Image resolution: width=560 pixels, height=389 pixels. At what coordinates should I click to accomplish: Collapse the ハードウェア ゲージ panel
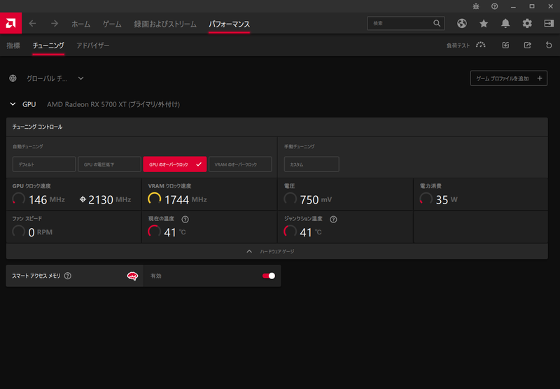click(x=276, y=251)
